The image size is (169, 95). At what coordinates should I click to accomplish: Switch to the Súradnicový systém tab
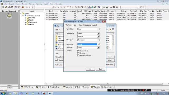pos(90,25)
